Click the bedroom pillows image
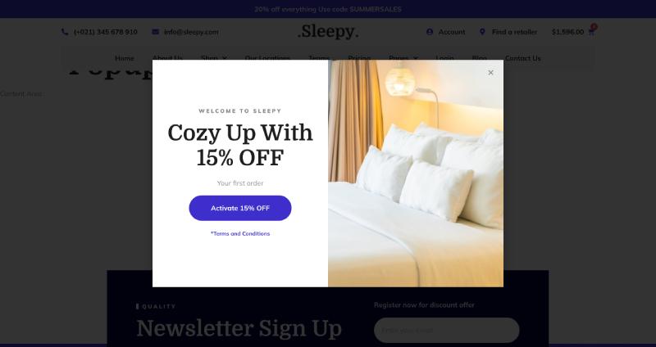This screenshot has width=656, height=347. (x=416, y=173)
